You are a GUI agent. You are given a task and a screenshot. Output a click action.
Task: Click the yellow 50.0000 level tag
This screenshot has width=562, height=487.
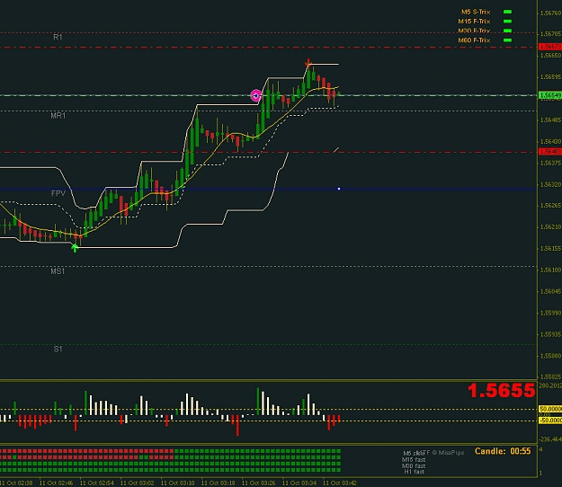pos(550,409)
